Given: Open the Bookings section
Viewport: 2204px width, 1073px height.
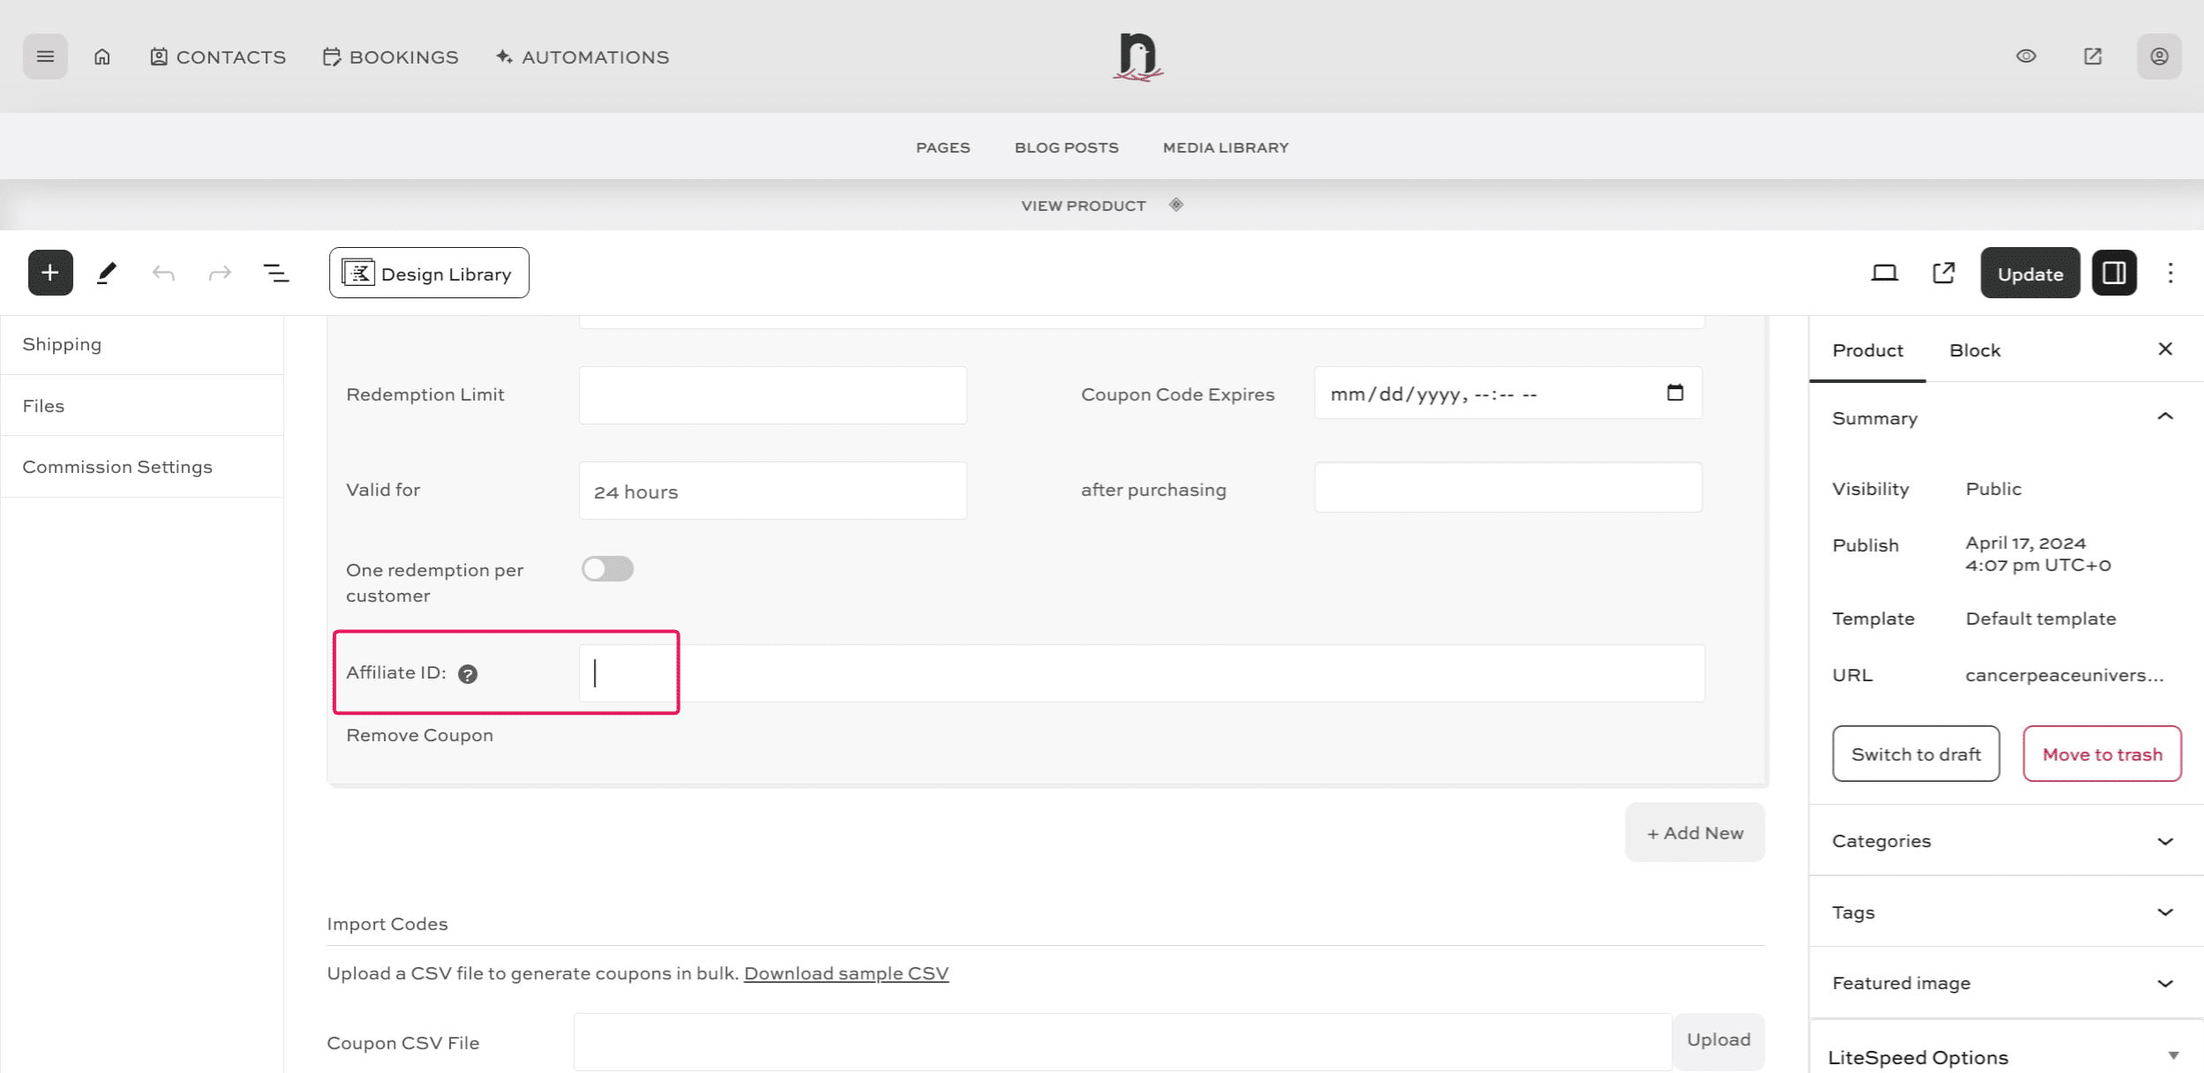Looking at the screenshot, I should 390,56.
